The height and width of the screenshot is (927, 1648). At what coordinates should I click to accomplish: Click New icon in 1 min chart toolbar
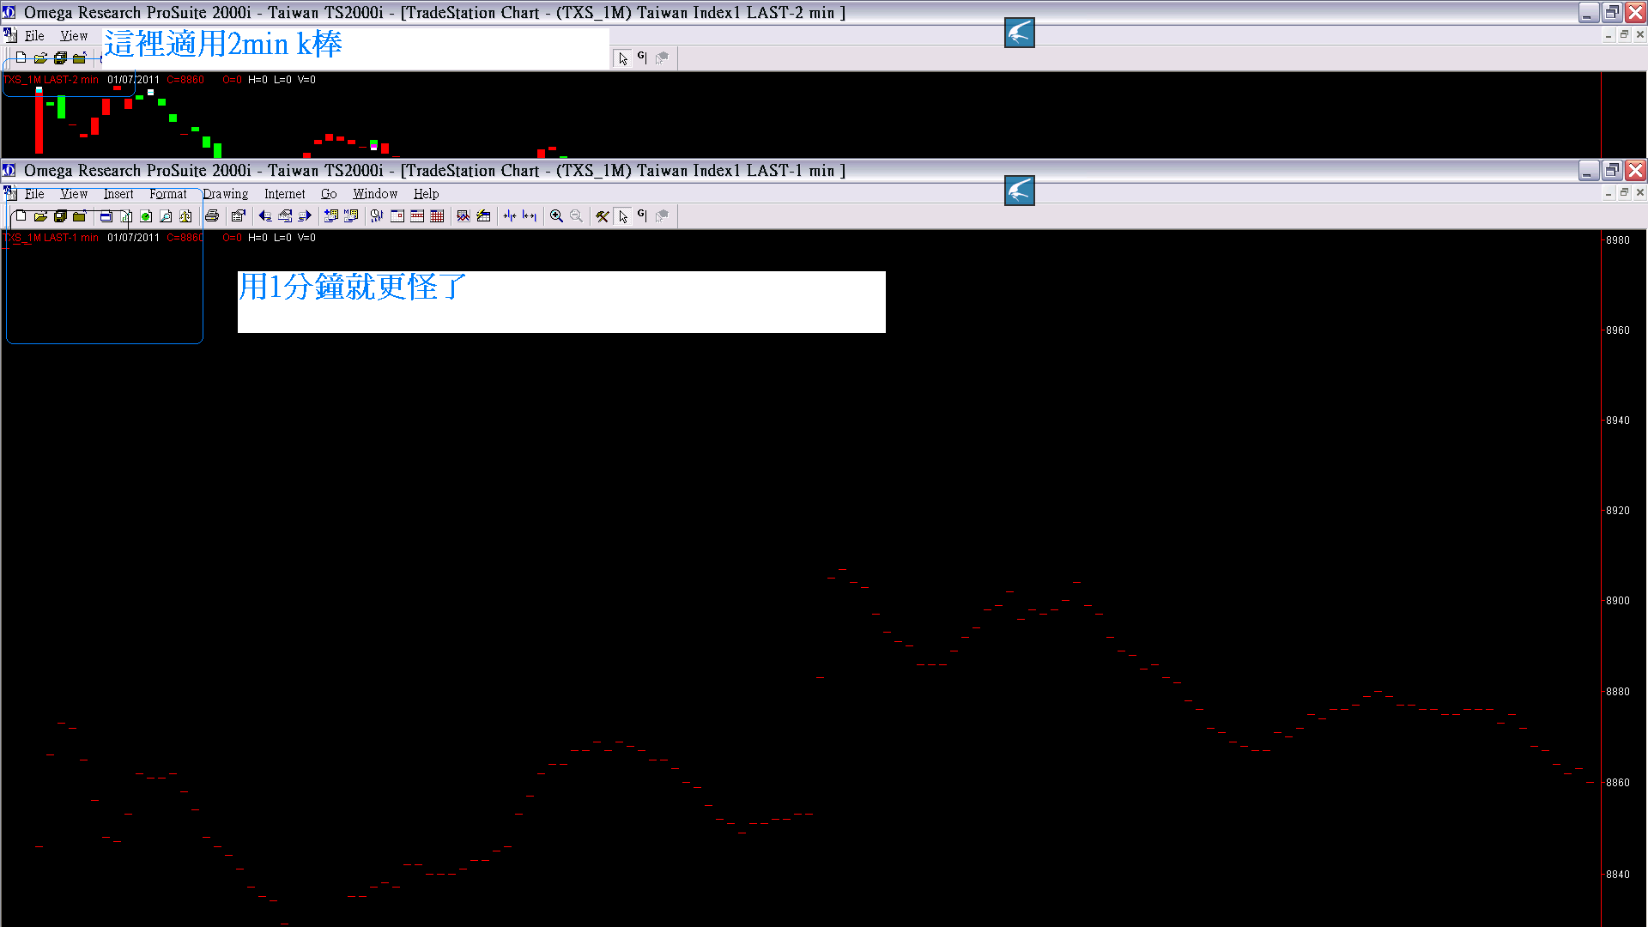(21, 216)
